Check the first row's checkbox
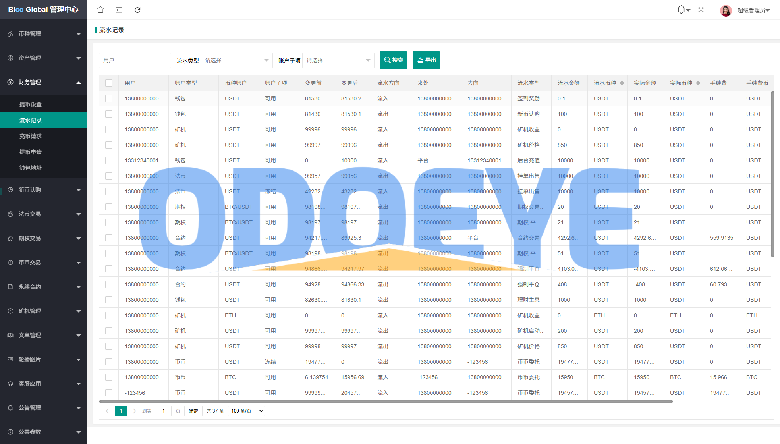 (109, 98)
